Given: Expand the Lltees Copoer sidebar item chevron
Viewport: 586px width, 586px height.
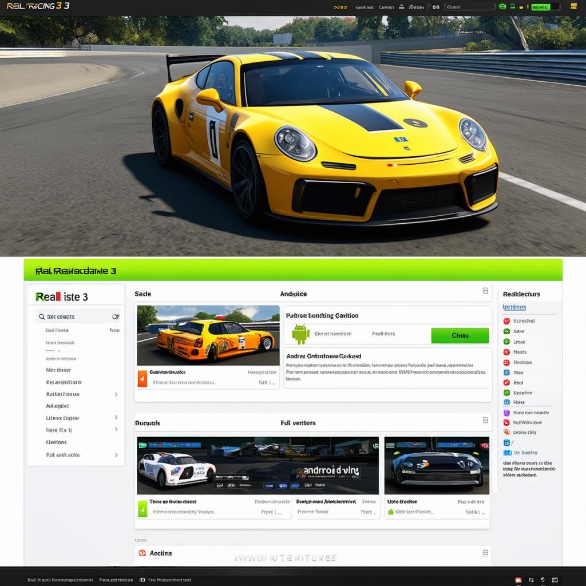Looking at the screenshot, I should pos(116,418).
